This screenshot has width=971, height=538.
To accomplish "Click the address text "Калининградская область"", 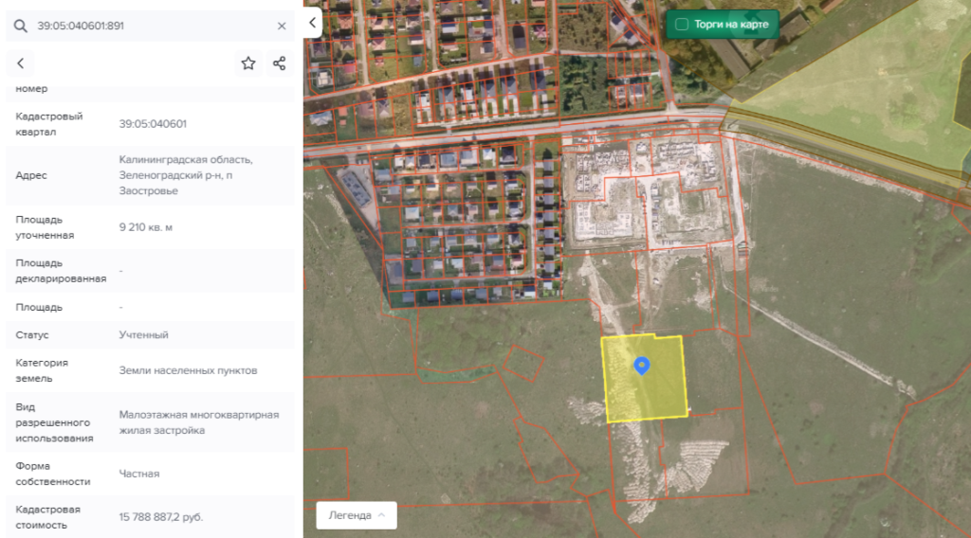I will point(186,159).
